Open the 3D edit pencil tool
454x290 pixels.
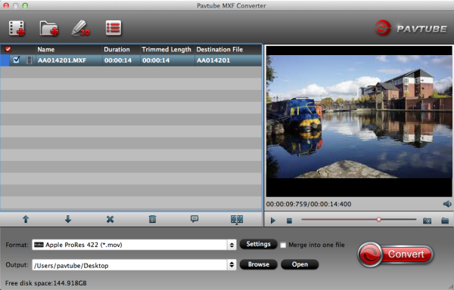click(81, 28)
